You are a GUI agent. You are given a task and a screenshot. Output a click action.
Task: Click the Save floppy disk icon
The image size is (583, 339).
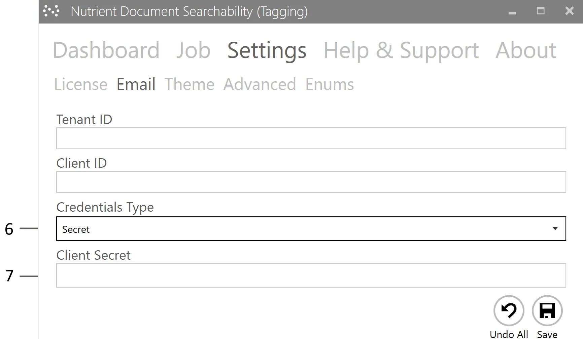pyautogui.click(x=547, y=310)
